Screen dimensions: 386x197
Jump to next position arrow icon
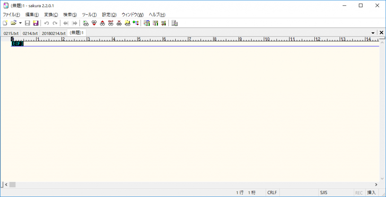[x=74, y=23]
